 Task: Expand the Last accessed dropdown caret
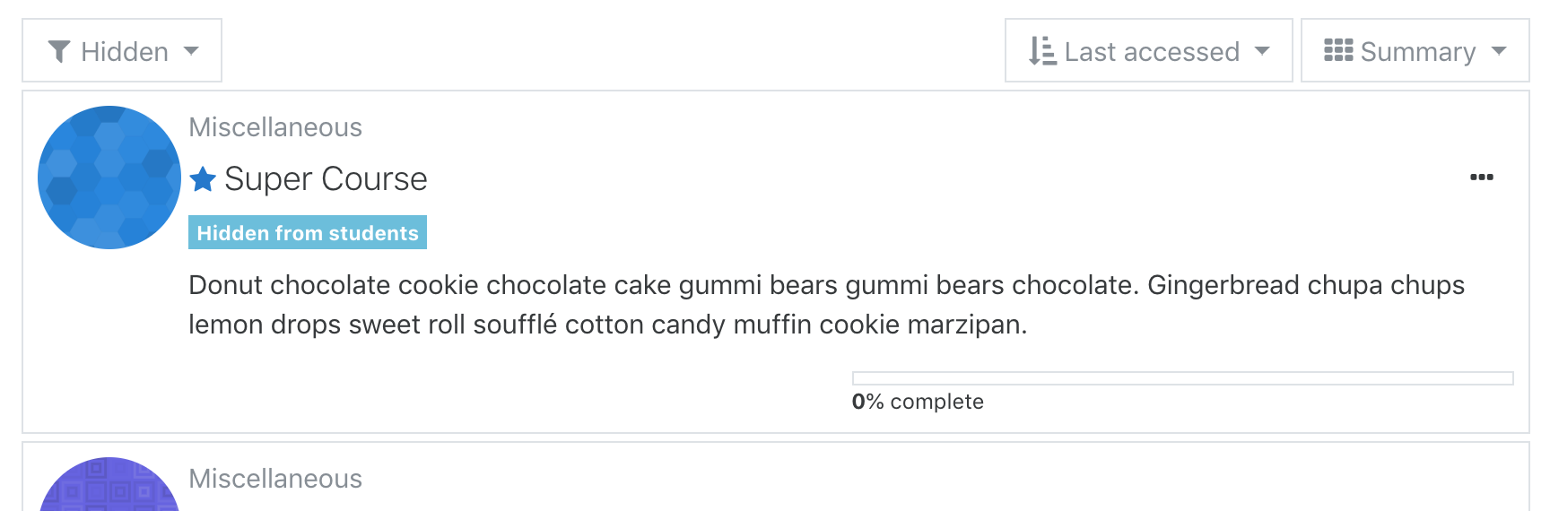pos(1262,51)
